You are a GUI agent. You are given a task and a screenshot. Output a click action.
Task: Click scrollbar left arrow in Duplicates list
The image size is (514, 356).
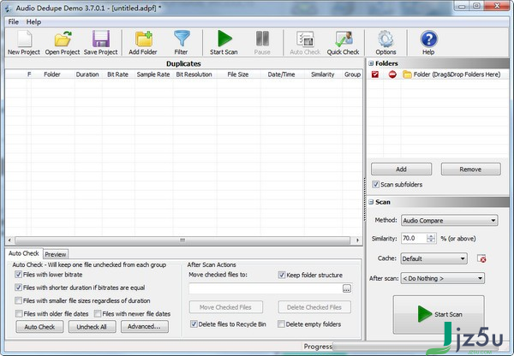9,240
